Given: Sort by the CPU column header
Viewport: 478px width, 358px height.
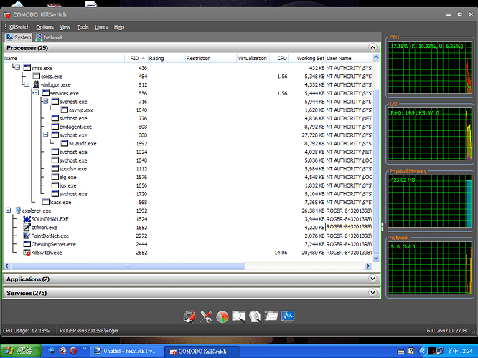Looking at the screenshot, I should (x=279, y=58).
